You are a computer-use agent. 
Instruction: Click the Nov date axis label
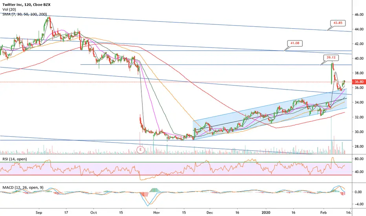coord(157,212)
